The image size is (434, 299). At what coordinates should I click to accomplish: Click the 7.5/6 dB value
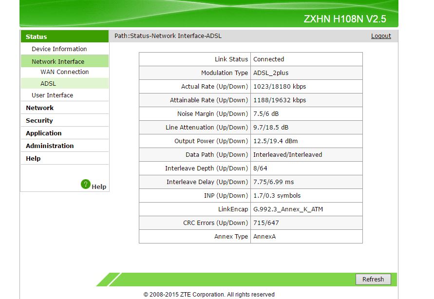pyautogui.click(x=266, y=113)
